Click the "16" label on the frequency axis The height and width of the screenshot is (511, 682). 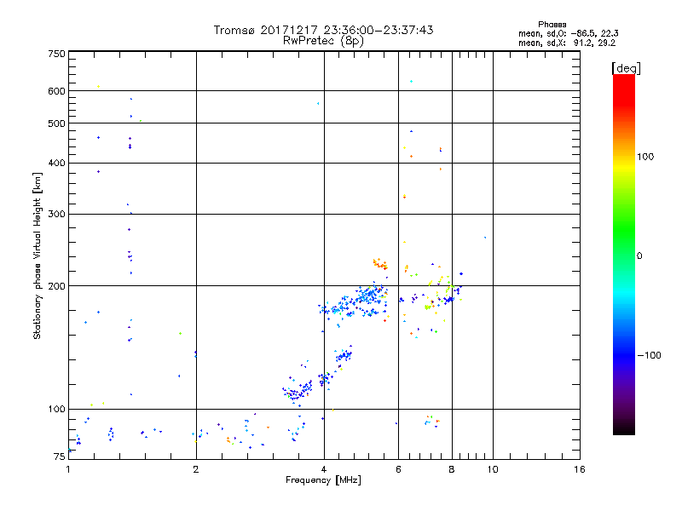tap(580, 469)
